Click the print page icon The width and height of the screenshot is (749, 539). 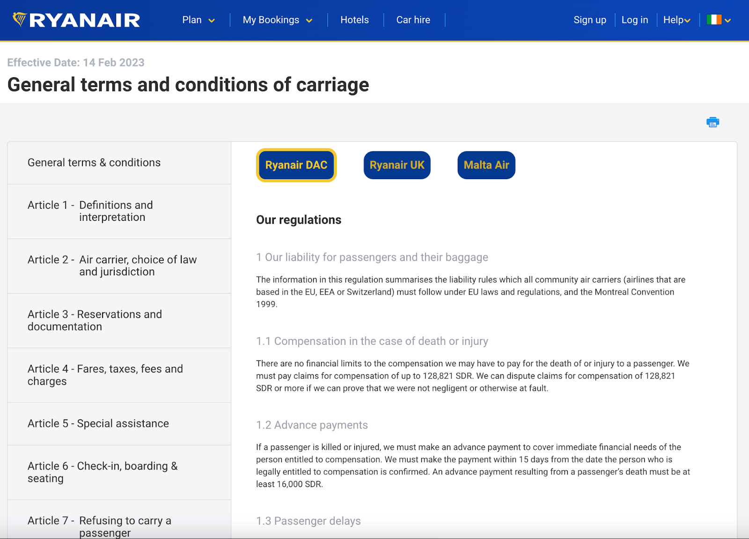pyautogui.click(x=712, y=122)
